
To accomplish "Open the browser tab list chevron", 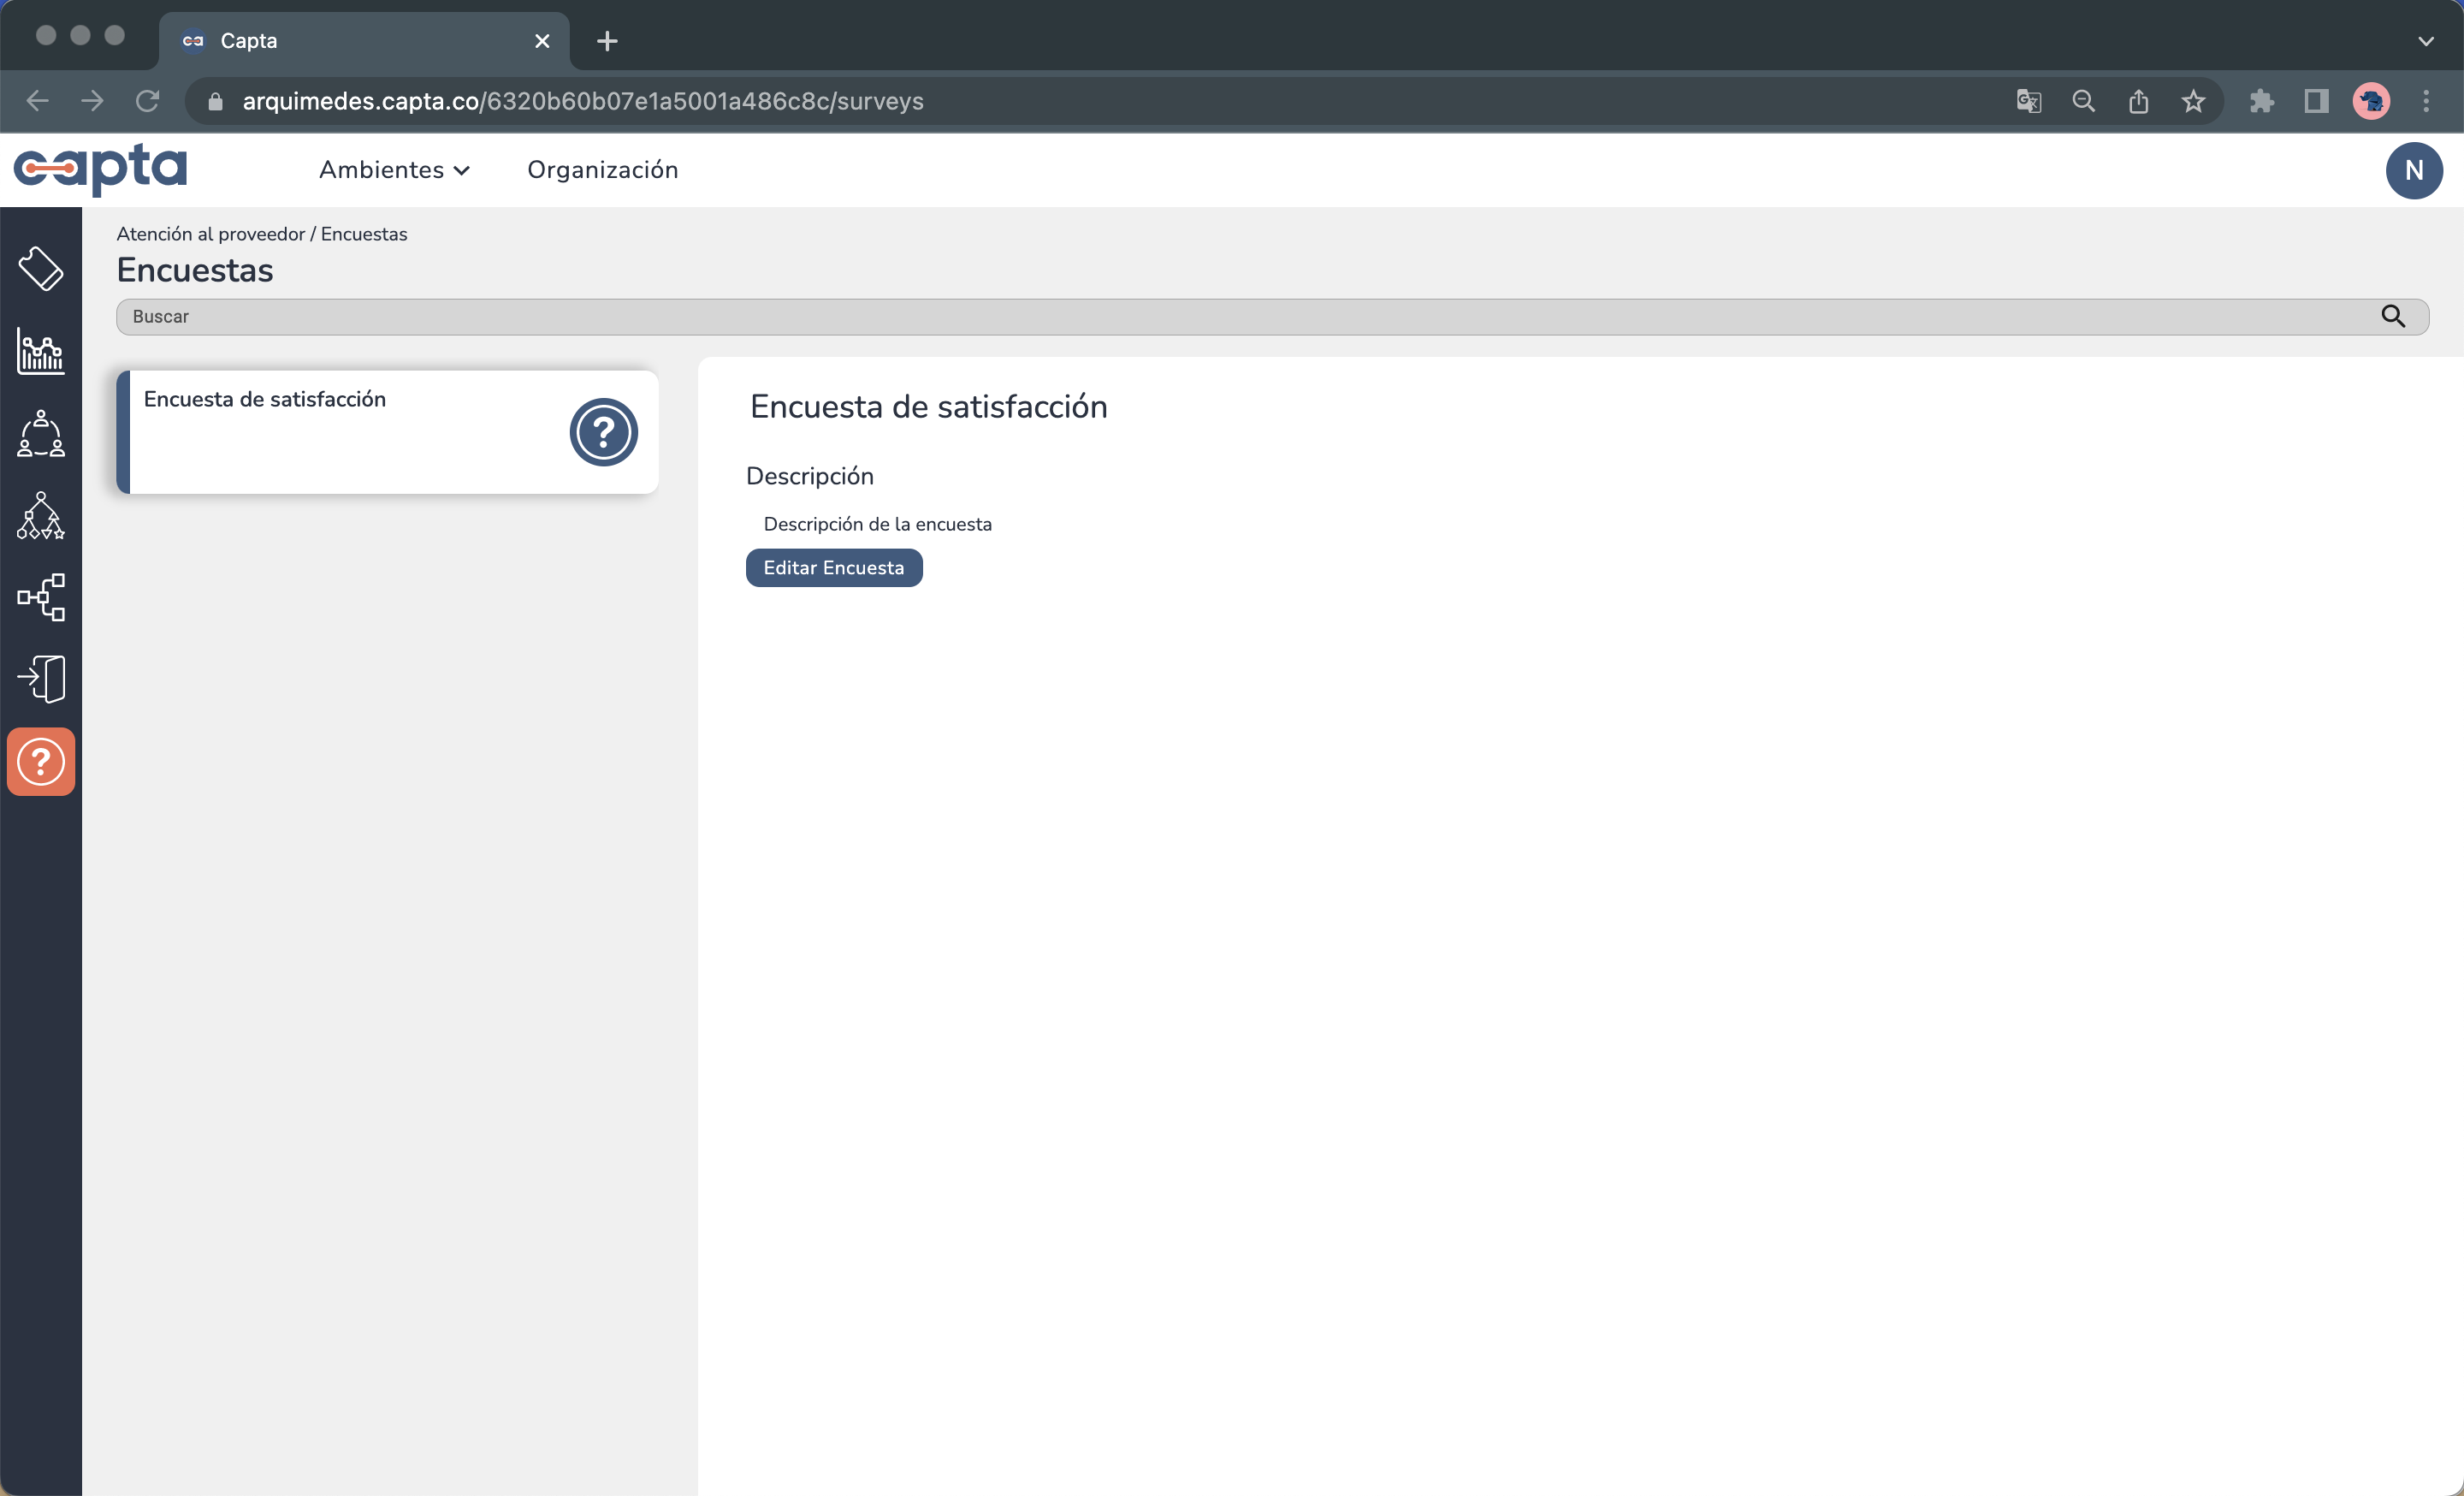I will coord(2425,41).
